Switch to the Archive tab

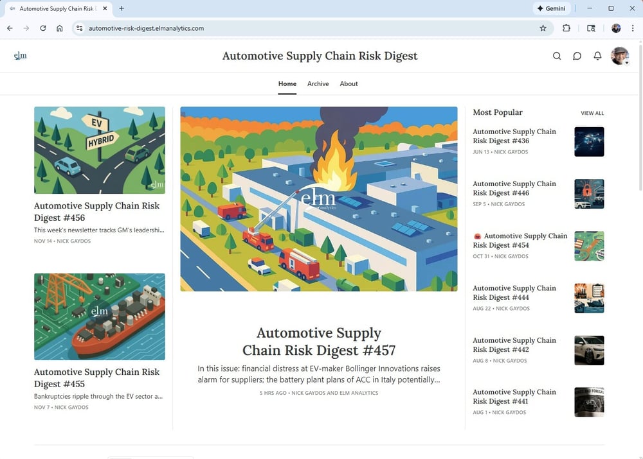pyautogui.click(x=318, y=83)
